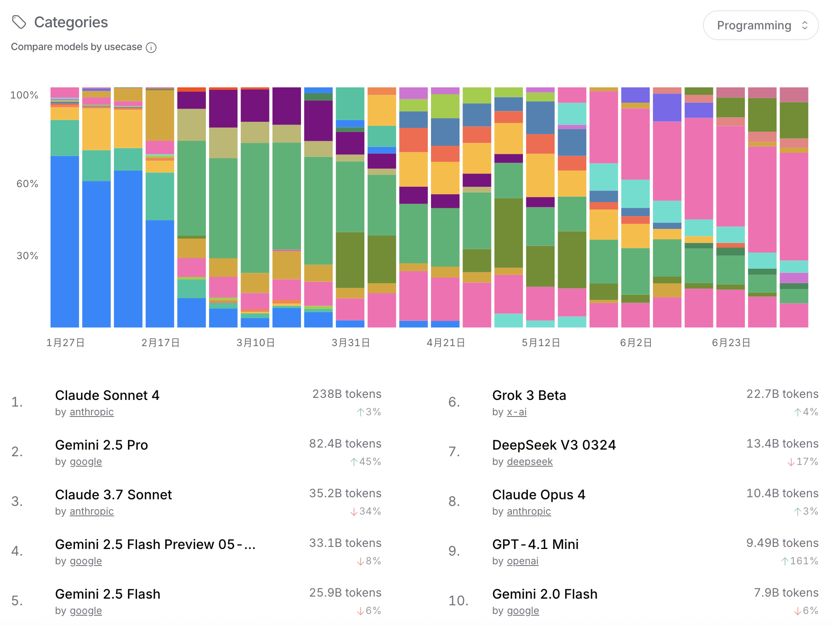
Task: Select Gemini 2.5 Flash Preview 05 entry
Action: pos(155,544)
